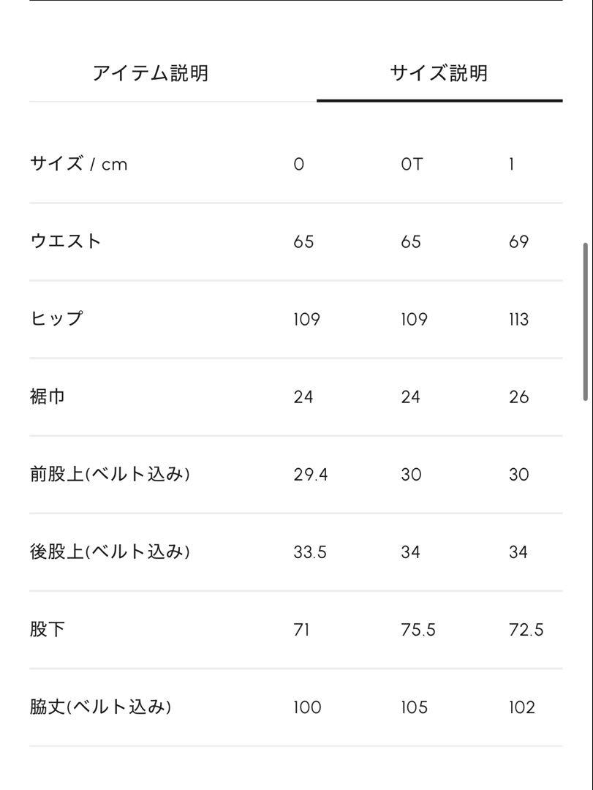Click the 0T size column header
The image size is (593, 790).
point(412,165)
